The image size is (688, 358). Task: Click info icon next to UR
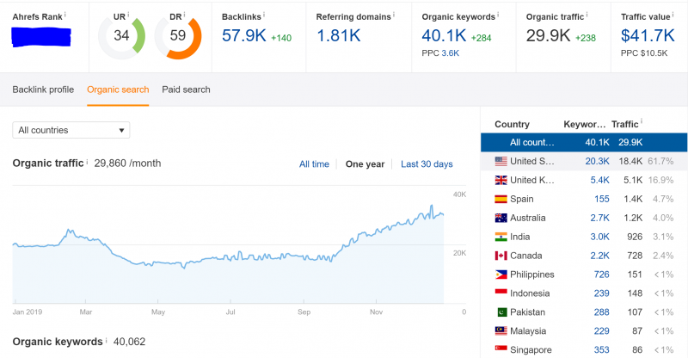point(128,15)
